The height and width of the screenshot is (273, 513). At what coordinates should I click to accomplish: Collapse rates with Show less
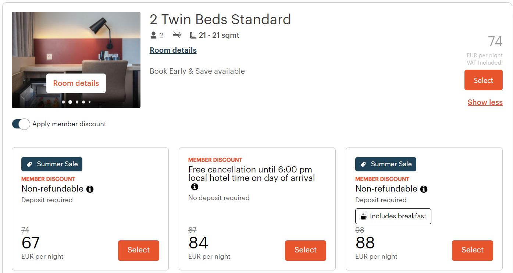coord(485,102)
